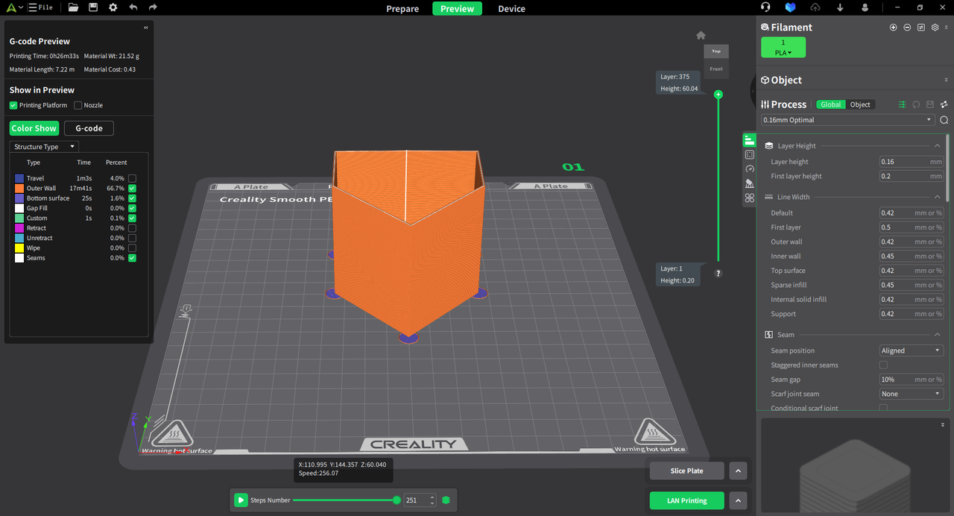
Task: Add a filament with plus icon
Action: coord(893,27)
